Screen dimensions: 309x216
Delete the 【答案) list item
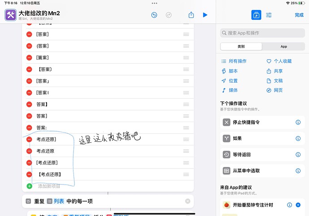pyautogui.click(x=29, y=69)
